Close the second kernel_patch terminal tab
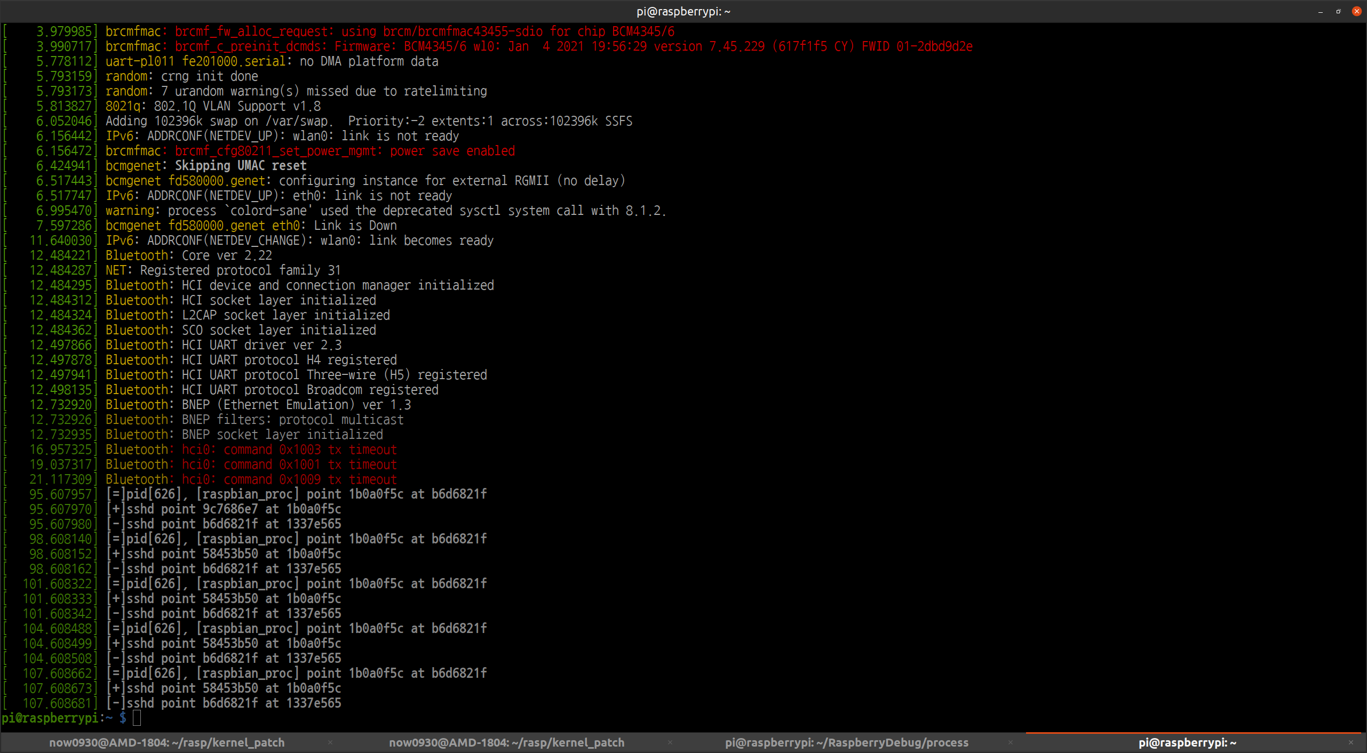The height and width of the screenshot is (753, 1367). coord(671,742)
